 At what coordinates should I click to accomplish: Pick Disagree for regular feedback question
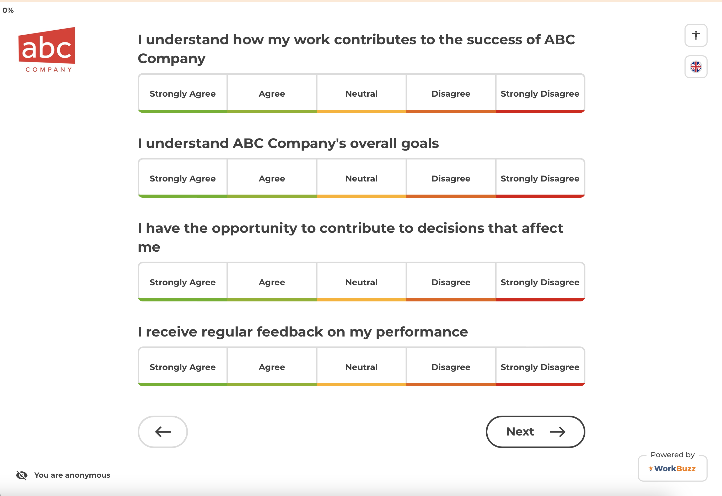click(x=450, y=367)
